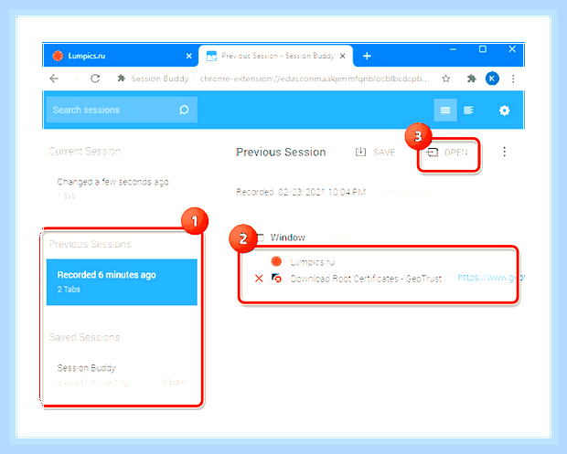
Task: Click the Lumpics.ru orange favicon in the list
Action: [x=276, y=261]
